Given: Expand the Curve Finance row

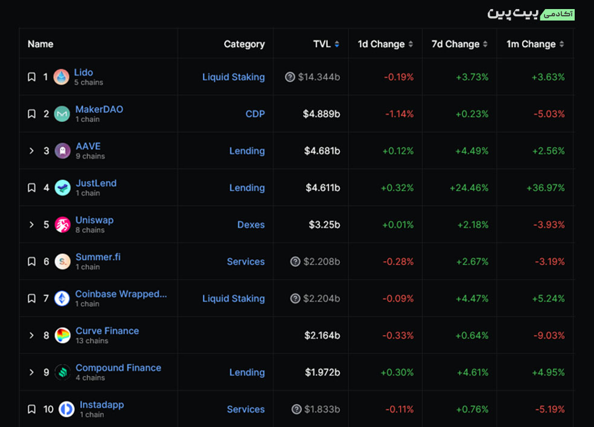Looking at the screenshot, I should 32,335.
